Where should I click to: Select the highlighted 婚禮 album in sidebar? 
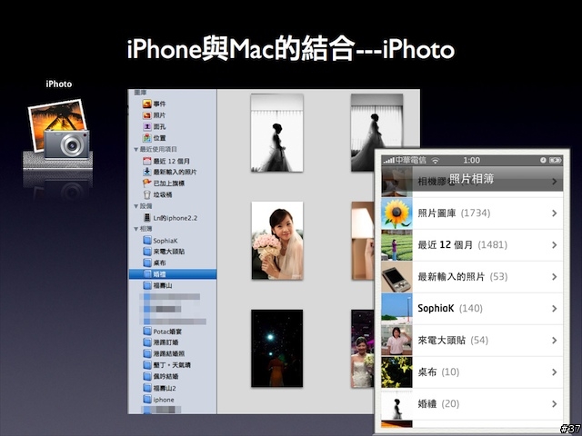pos(173,274)
